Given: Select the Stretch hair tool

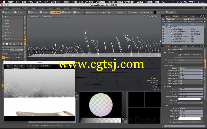Looking at the screenshot, I should 12,36.
